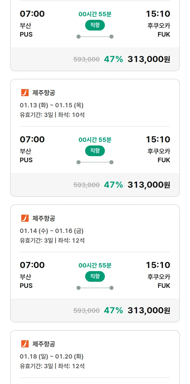Tap 07:00 departure time in 01.14 card
Screen dimensions: 190x384
[x=32, y=265]
